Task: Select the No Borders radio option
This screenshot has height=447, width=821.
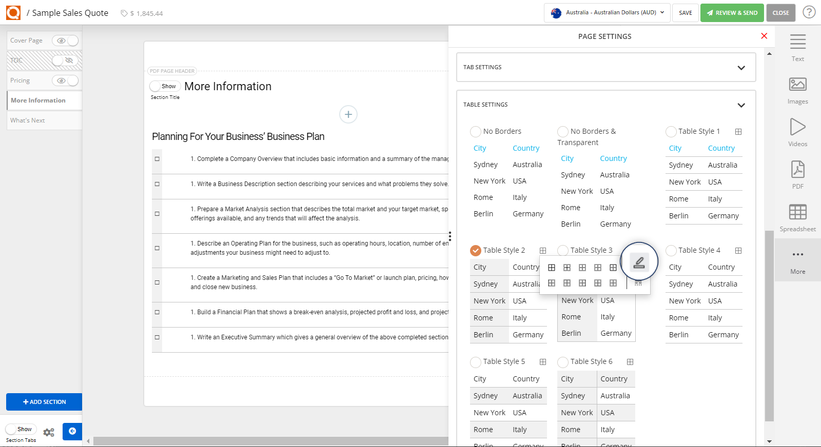Action: point(476,132)
